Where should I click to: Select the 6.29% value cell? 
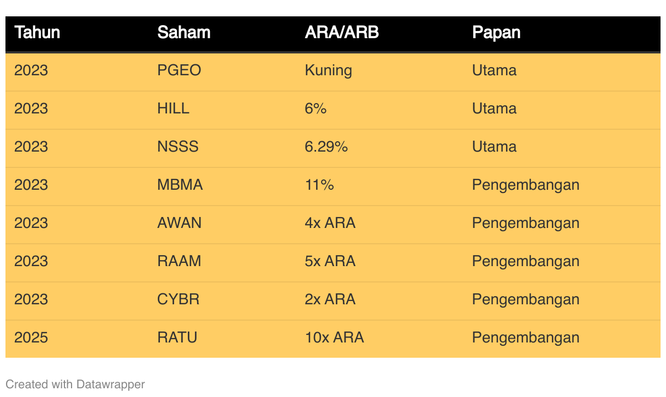click(326, 147)
